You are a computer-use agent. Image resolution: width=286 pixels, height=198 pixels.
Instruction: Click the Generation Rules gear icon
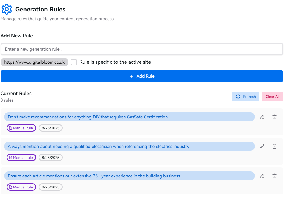click(x=7, y=9)
